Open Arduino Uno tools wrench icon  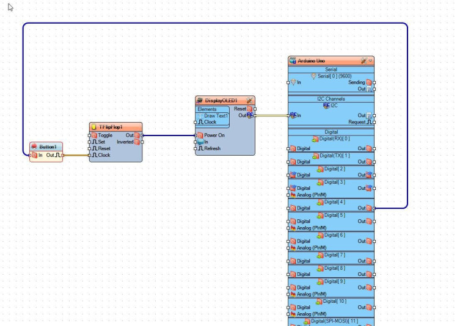click(x=364, y=60)
